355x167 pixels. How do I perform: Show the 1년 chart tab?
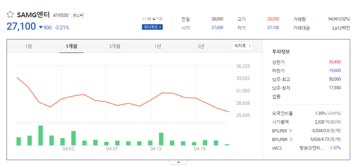[158, 46]
